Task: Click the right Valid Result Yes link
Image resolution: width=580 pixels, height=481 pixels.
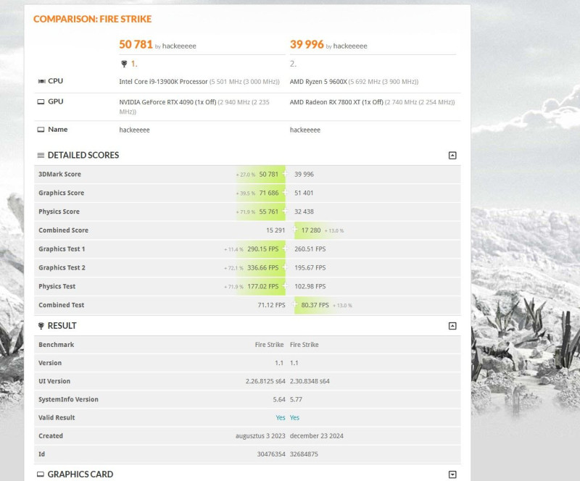Action: (294, 417)
